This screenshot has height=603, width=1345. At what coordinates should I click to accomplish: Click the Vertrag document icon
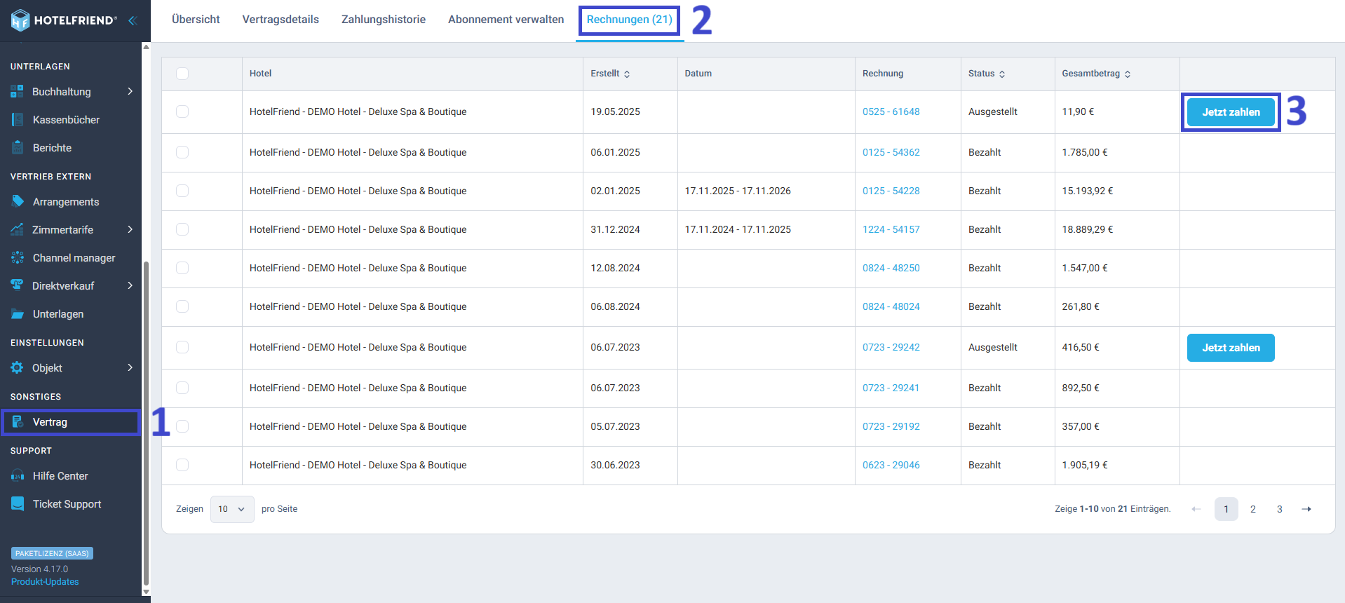18,422
